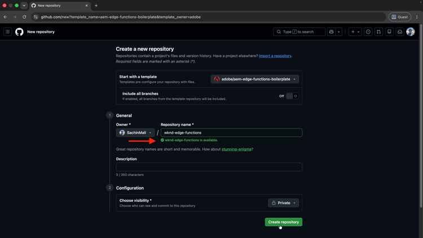
Task: Click the Repository name input field
Action: (231, 133)
